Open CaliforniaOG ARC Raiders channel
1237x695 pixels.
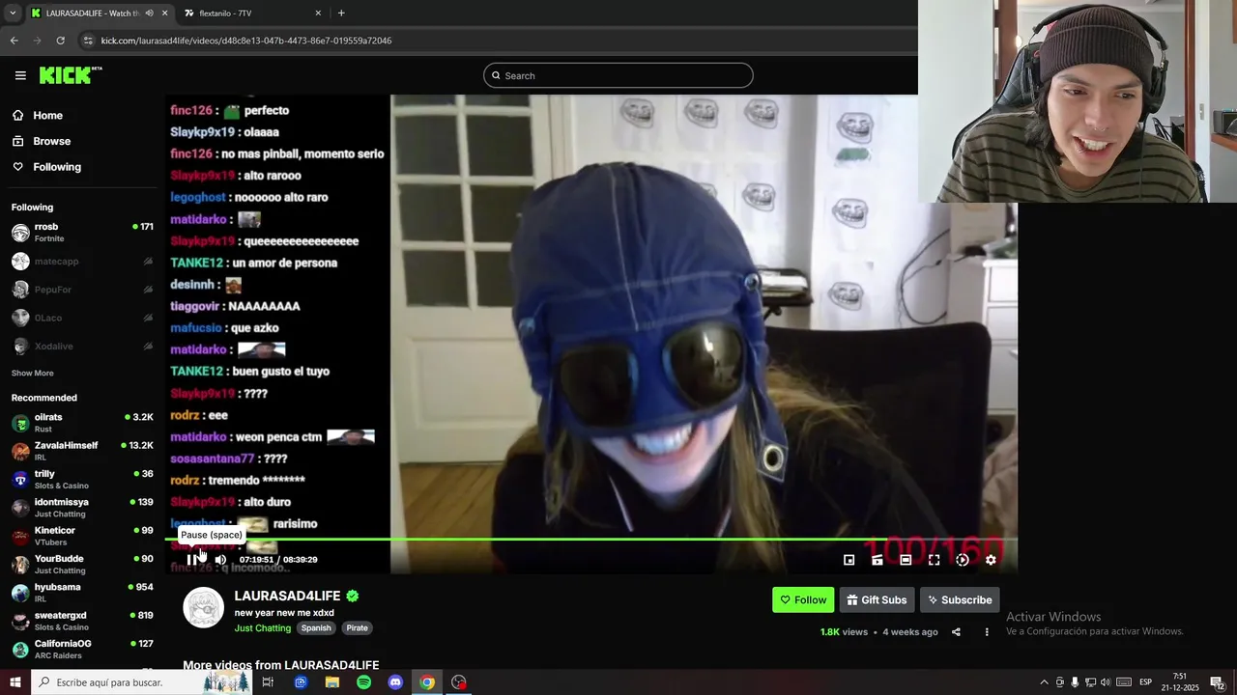(x=82, y=650)
